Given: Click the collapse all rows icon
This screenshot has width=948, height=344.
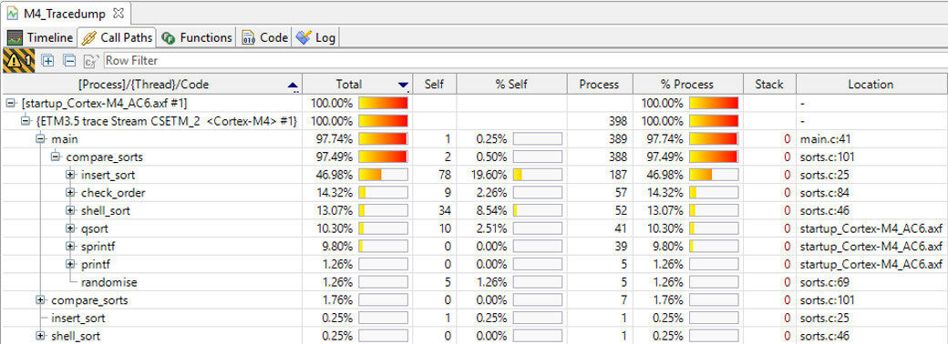Looking at the screenshot, I should [x=69, y=60].
